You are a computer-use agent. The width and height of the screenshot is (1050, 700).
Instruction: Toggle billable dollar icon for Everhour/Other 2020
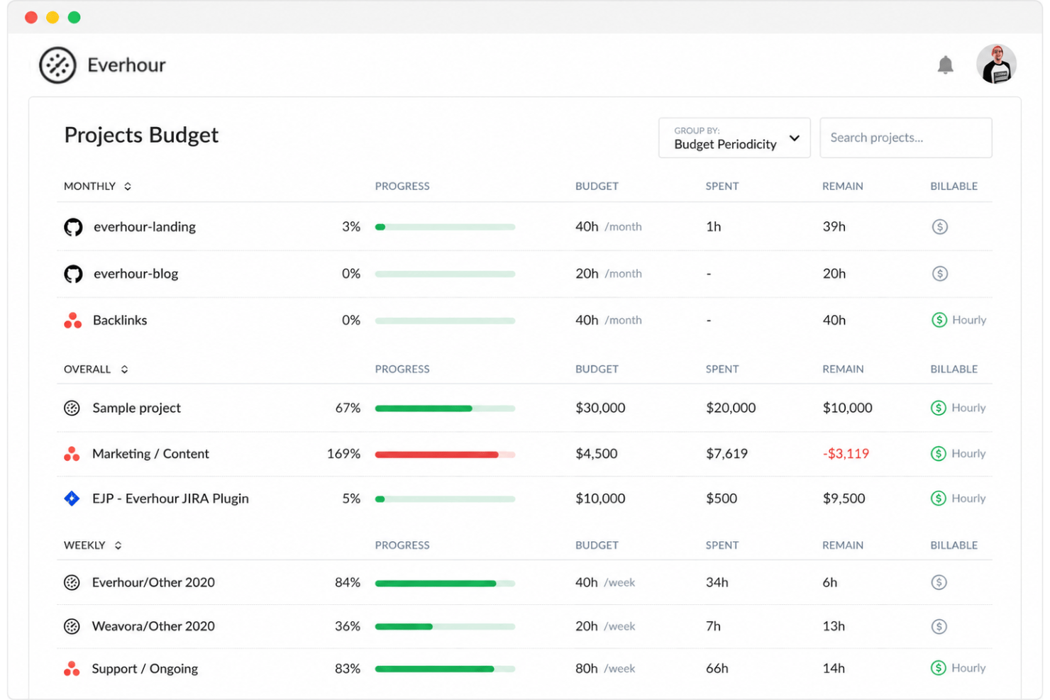(x=939, y=582)
